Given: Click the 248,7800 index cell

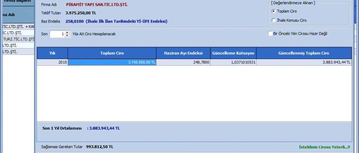Looking at the screenshot, I should point(183,62).
